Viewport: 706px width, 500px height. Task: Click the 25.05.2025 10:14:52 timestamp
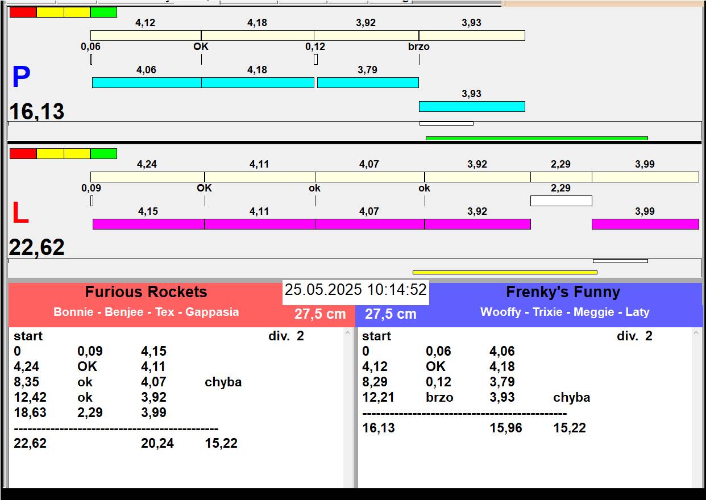355,290
